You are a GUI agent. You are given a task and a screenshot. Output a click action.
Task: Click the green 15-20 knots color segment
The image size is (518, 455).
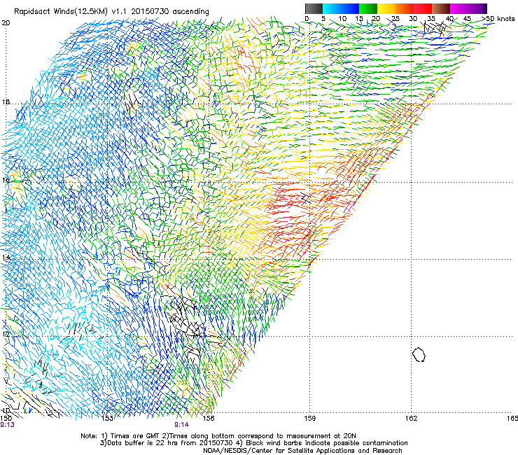(x=368, y=8)
